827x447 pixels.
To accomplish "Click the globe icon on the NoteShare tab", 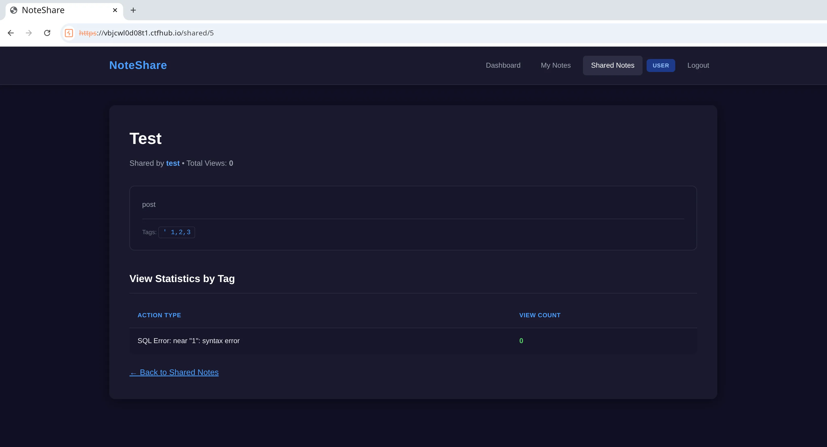I will point(13,10).
